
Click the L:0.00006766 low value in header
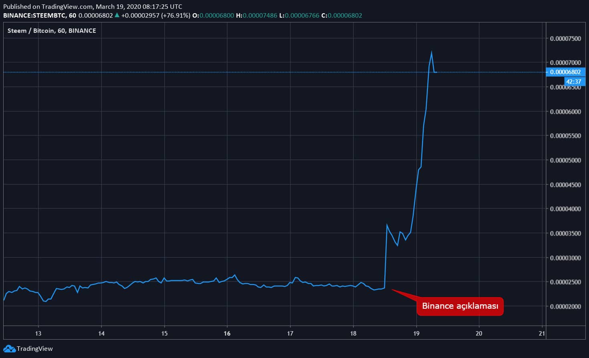pyautogui.click(x=299, y=15)
